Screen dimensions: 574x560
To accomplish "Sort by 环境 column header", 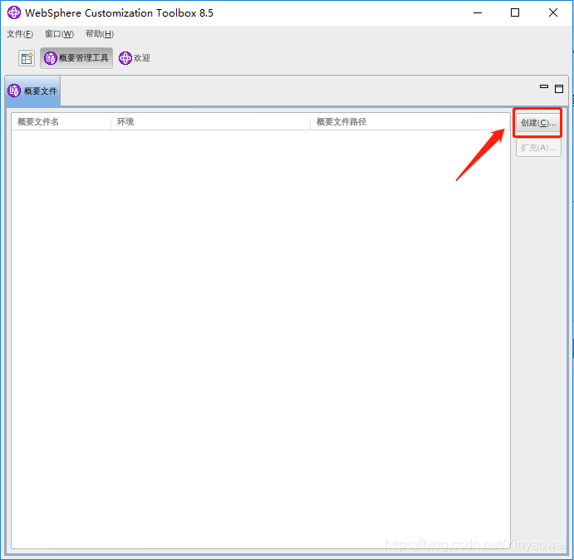I will (x=210, y=121).
